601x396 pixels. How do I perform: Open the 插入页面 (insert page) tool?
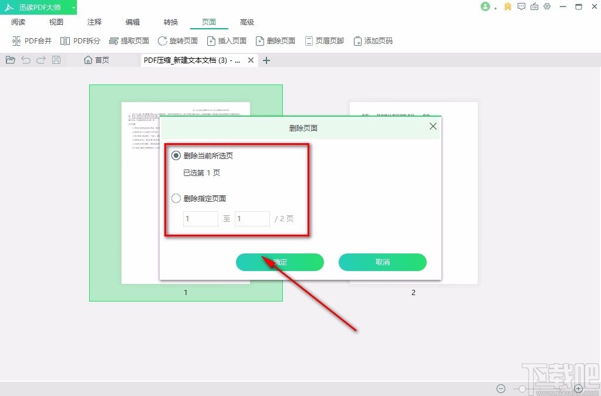227,40
